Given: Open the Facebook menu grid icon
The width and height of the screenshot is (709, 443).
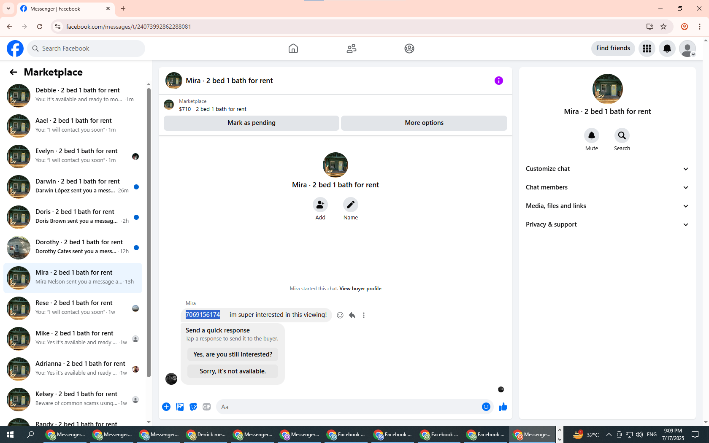Looking at the screenshot, I should pyautogui.click(x=647, y=49).
